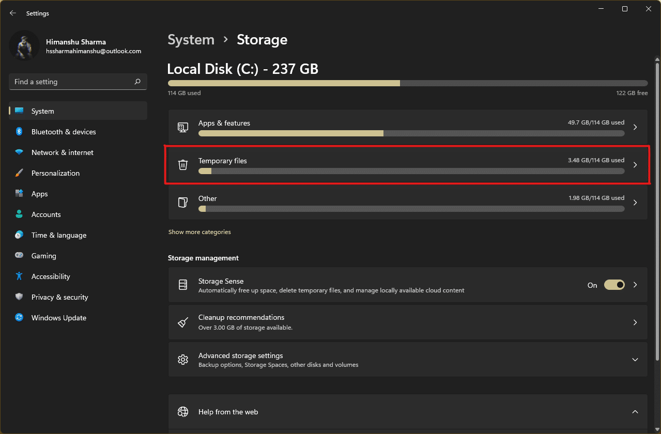Click the chevron on Temporary files row
The height and width of the screenshot is (434, 661).
pyautogui.click(x=635, y=165)
